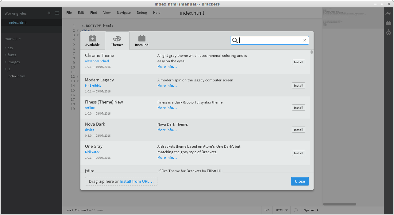Open the Extension Manager brick icon
This screenshot has width=394, height=215.
coord(388,22)
